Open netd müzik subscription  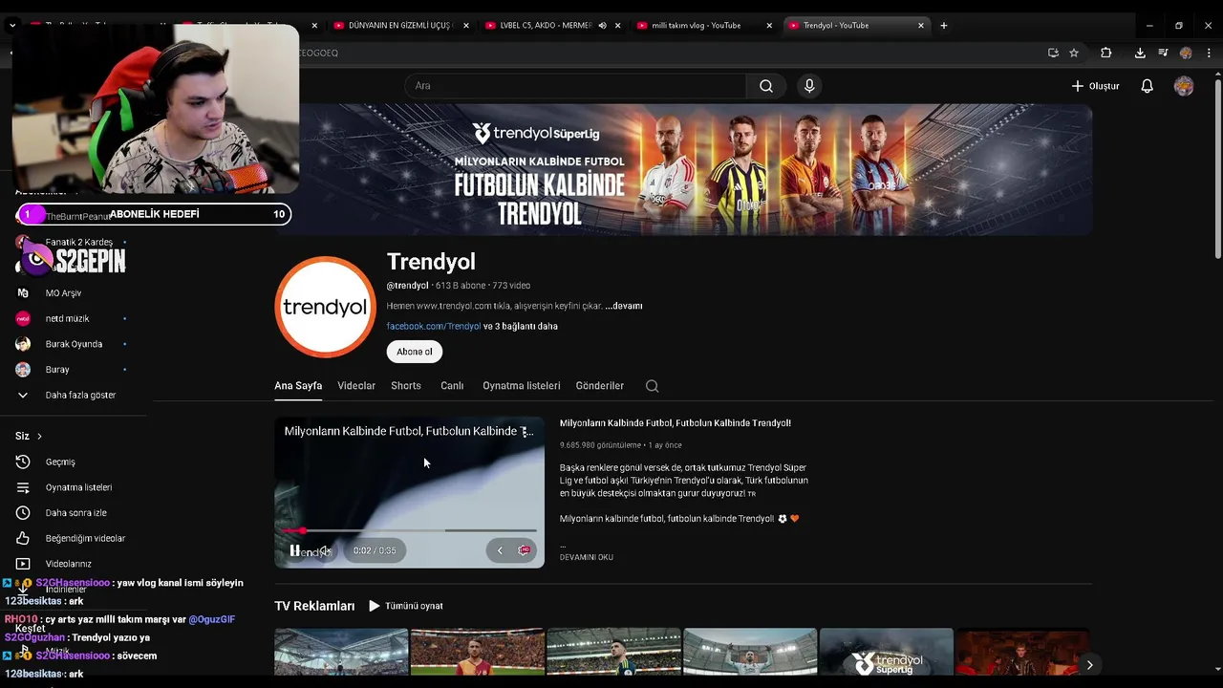tap(67, 318)
